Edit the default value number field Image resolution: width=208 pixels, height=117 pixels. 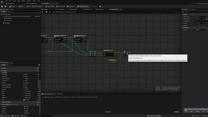point(200,30)
